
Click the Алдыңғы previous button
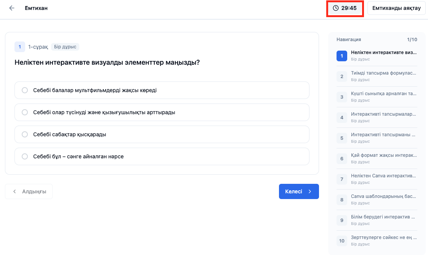(x=29, y=191)
